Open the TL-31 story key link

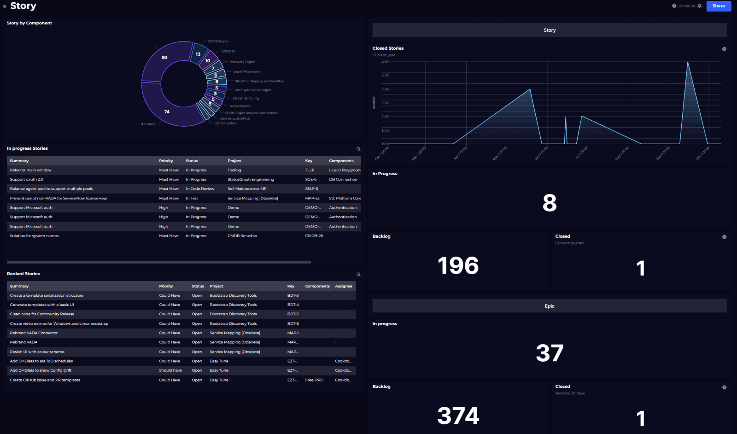click(x=309, y=170)
